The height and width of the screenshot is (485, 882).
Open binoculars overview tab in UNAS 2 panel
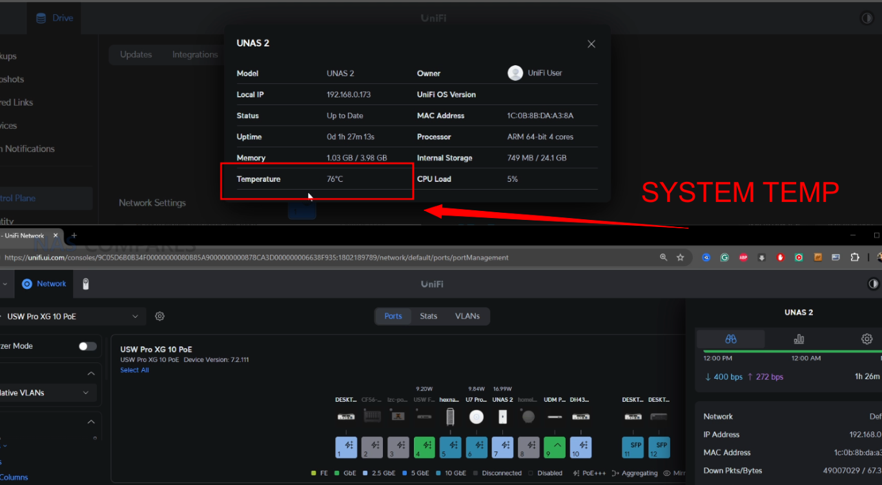tap(731, 339)
